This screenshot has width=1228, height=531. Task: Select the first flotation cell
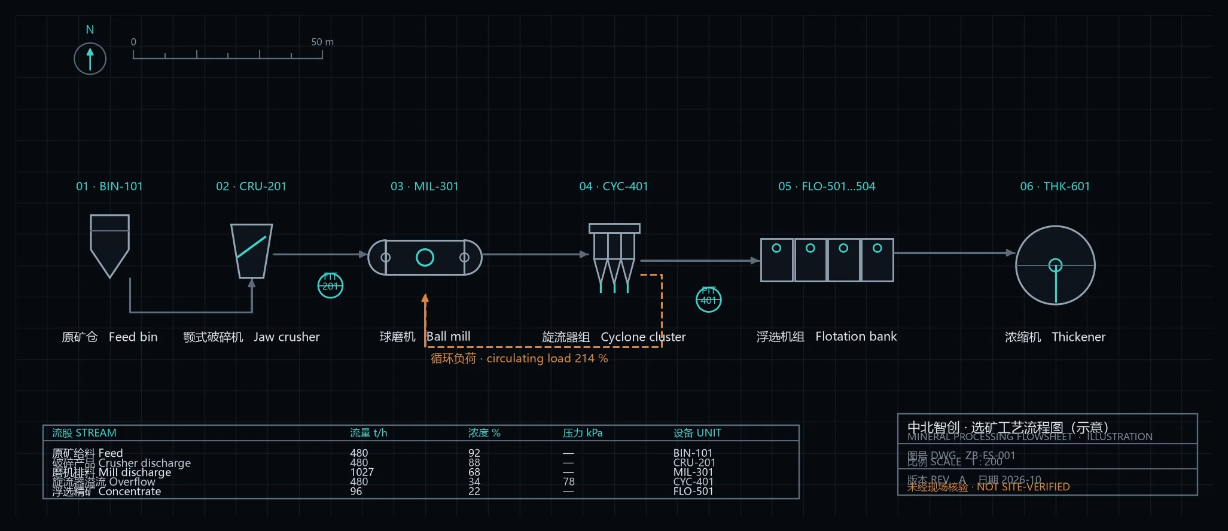(x=776, y=260)
